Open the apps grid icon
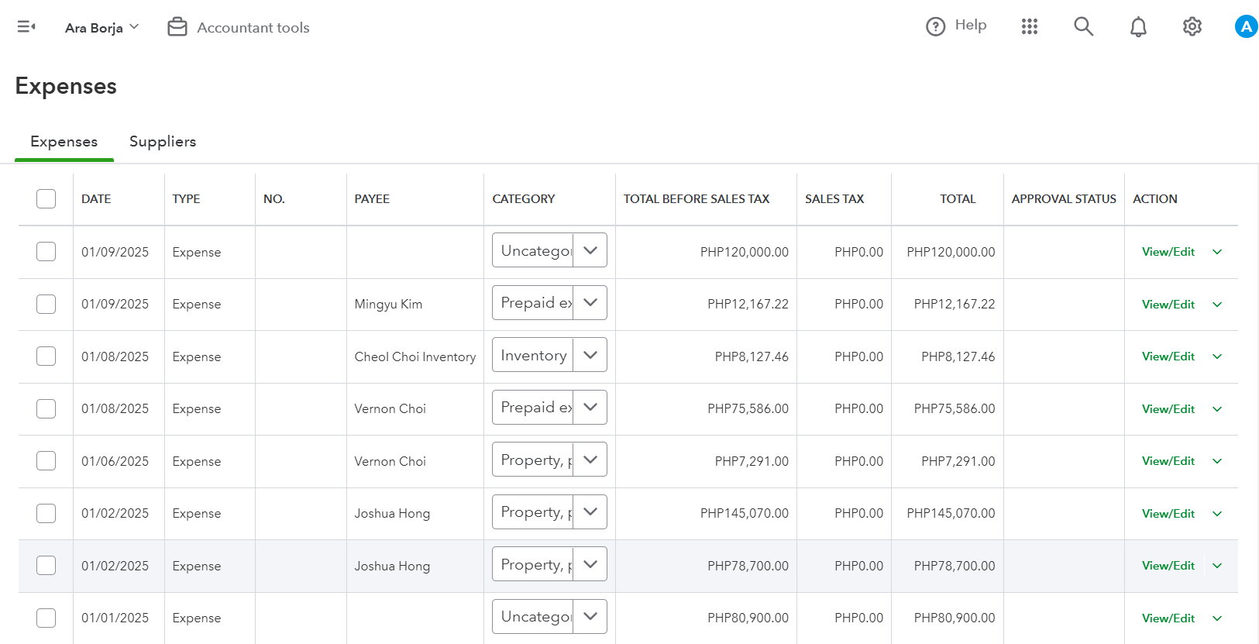 1029,27
